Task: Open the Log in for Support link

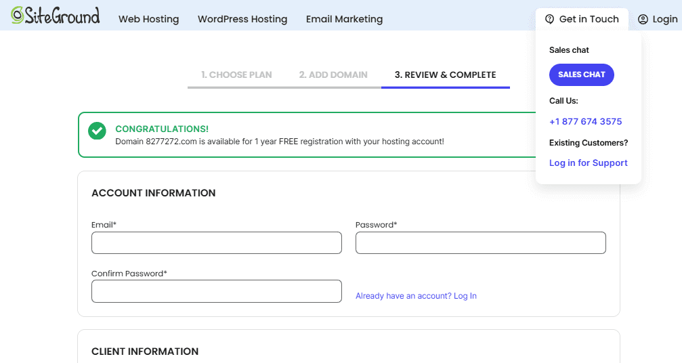Action: pyautogui.click(x=588, y=163)
